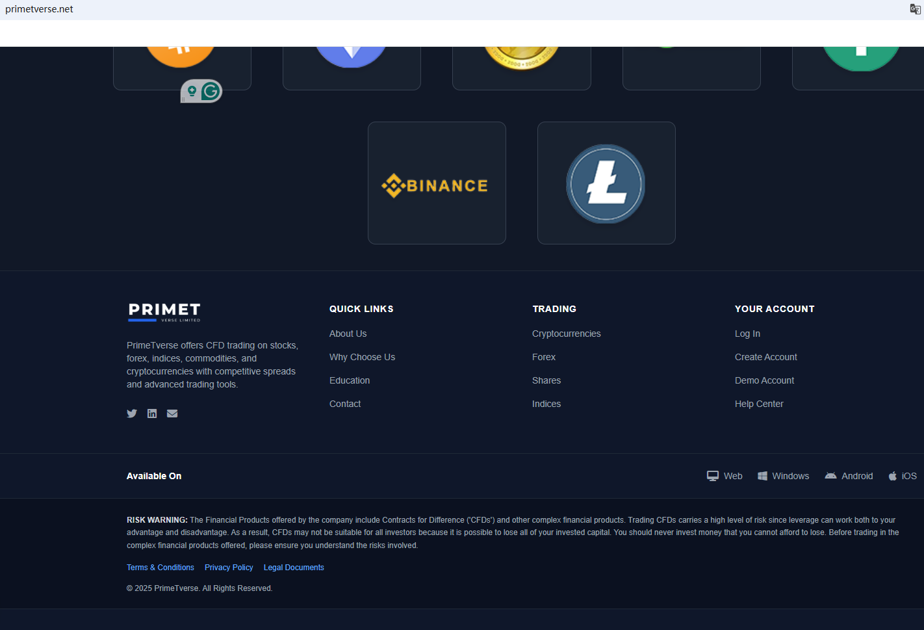Click the PrimeT Verse Limited footer logo
Screen dimensions: 924x630
(x=164, y=312)
